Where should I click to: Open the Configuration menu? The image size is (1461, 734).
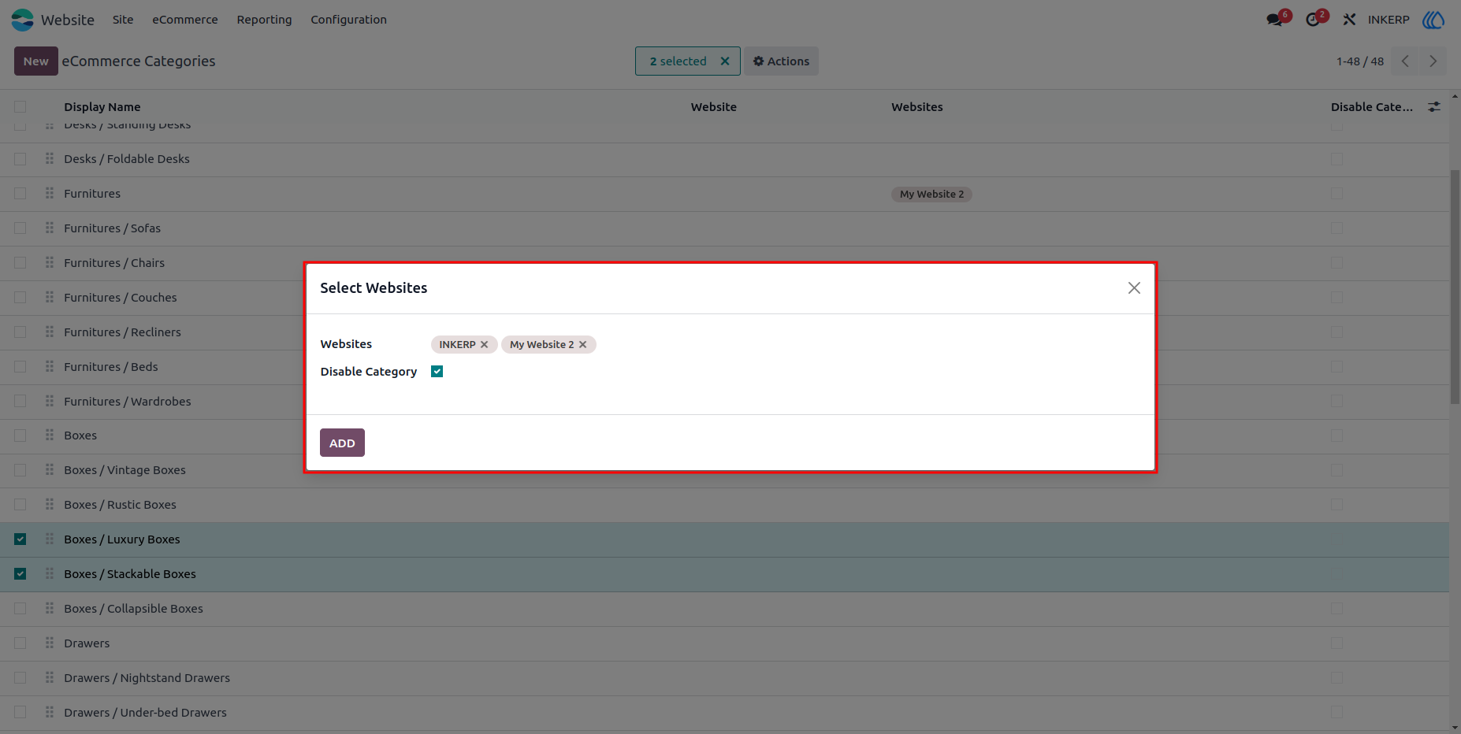(348, 20)
